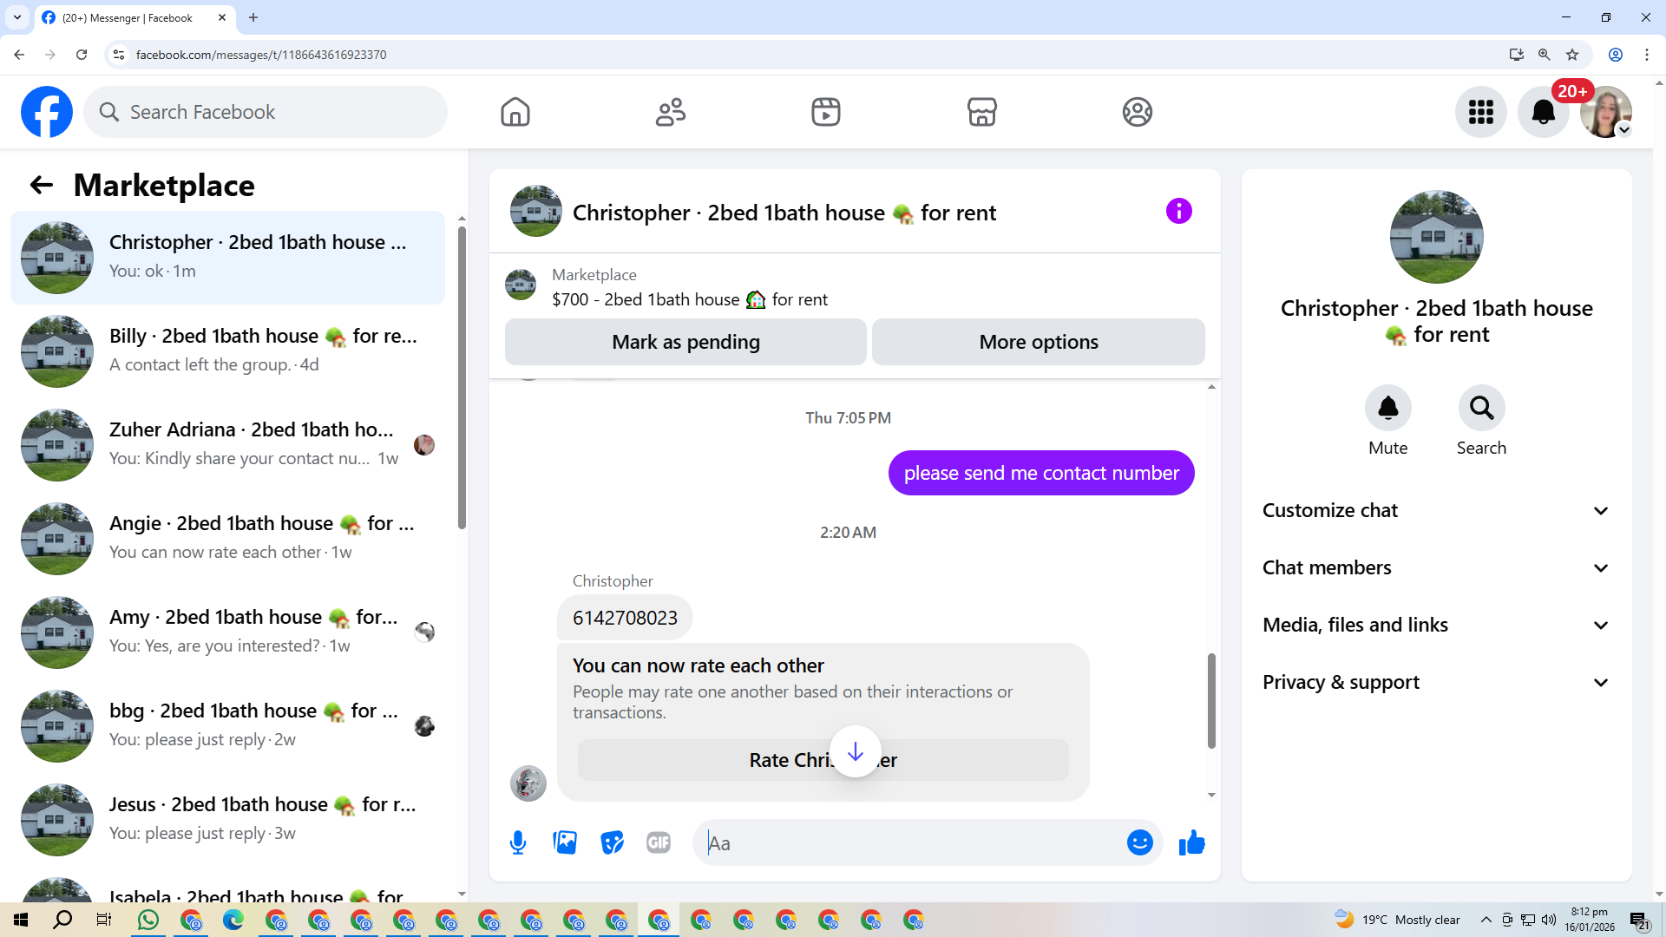The image size is (1666, 937).
Task: Click the message text field
Action: click(x=911, y=842)
